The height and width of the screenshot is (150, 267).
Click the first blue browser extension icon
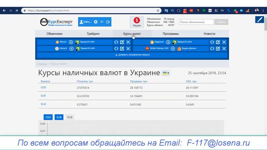coord(166,10)
